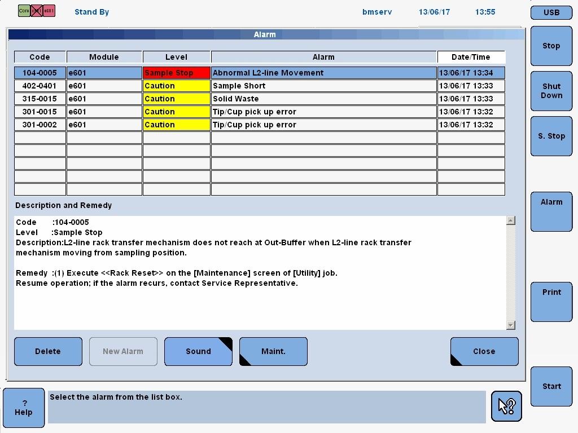Click the Print button
Screen dimensions: 578x433
click(551, 302)
